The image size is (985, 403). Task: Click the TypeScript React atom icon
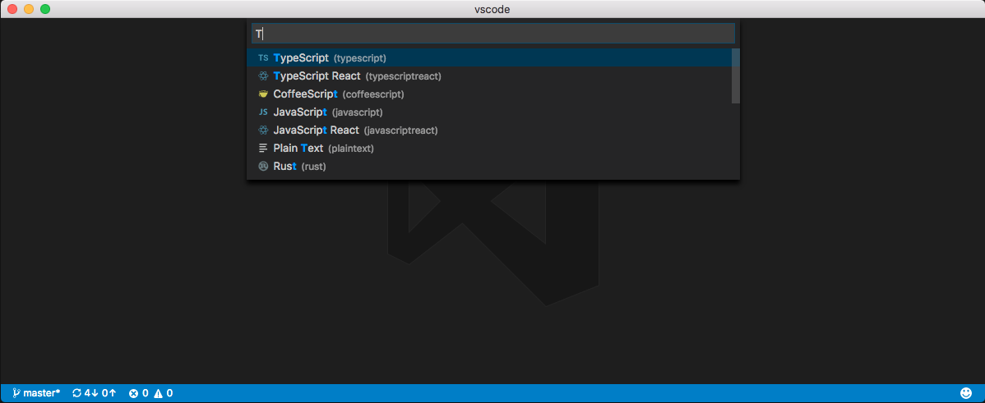[x=263, y=76]
